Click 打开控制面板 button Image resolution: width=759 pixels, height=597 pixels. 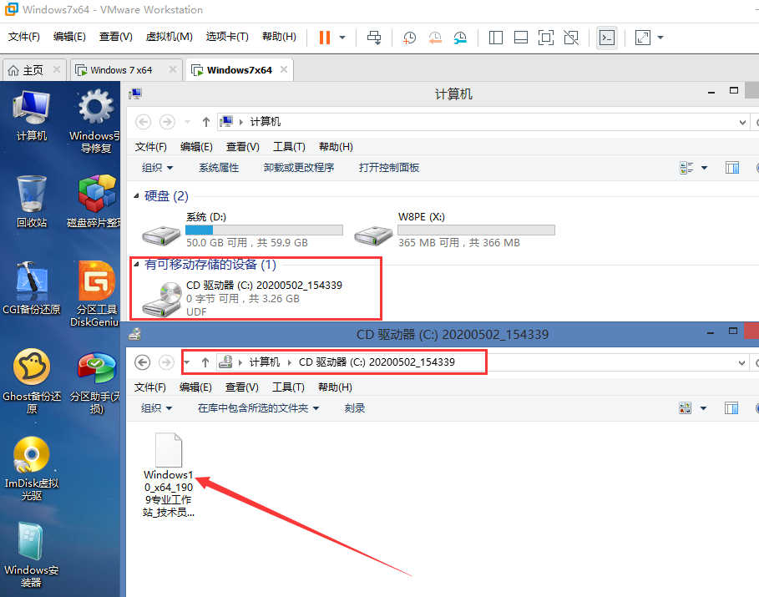click(x=389, y=168)
